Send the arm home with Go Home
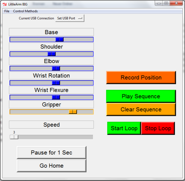Screen dimensions: 185x181 point(51,166)
